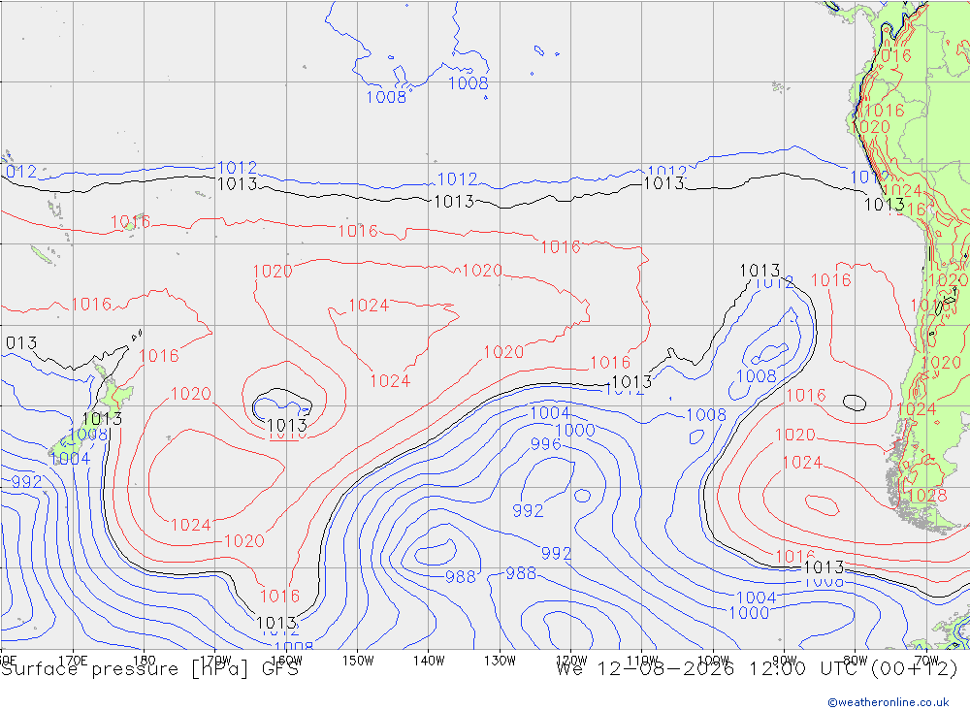Image resolution: width=970 pixels, height=711 pixels.
Task: Click the 130W longitude label
Action: [x=500, y=661]
